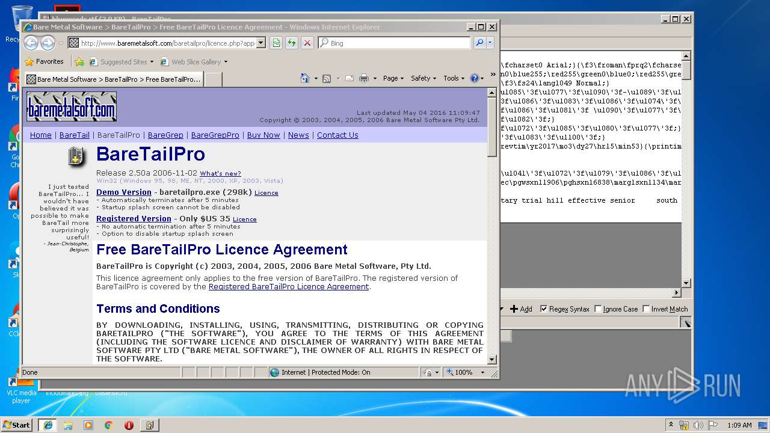The width and height of the screenshot is (770, 433).
Task: Open the address bar URL dropdown
Action: [x=260, y=43]
